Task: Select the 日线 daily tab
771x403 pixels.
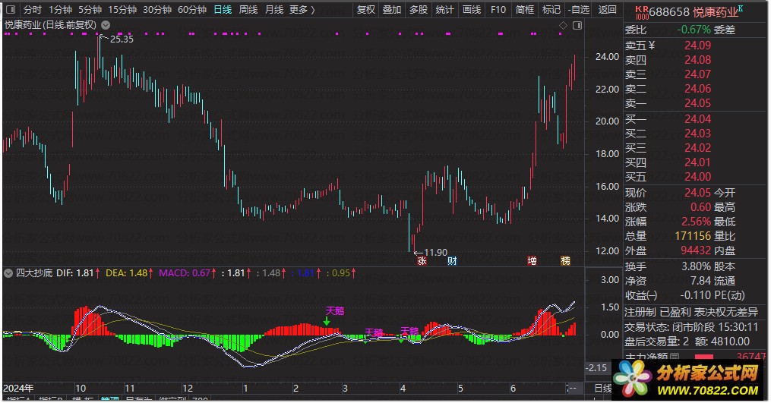Action: point(223,9)
